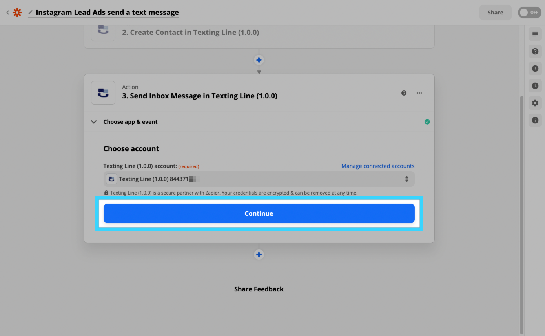Click the Choose account heading
This screenshot has height=336, width=545.
131,149
